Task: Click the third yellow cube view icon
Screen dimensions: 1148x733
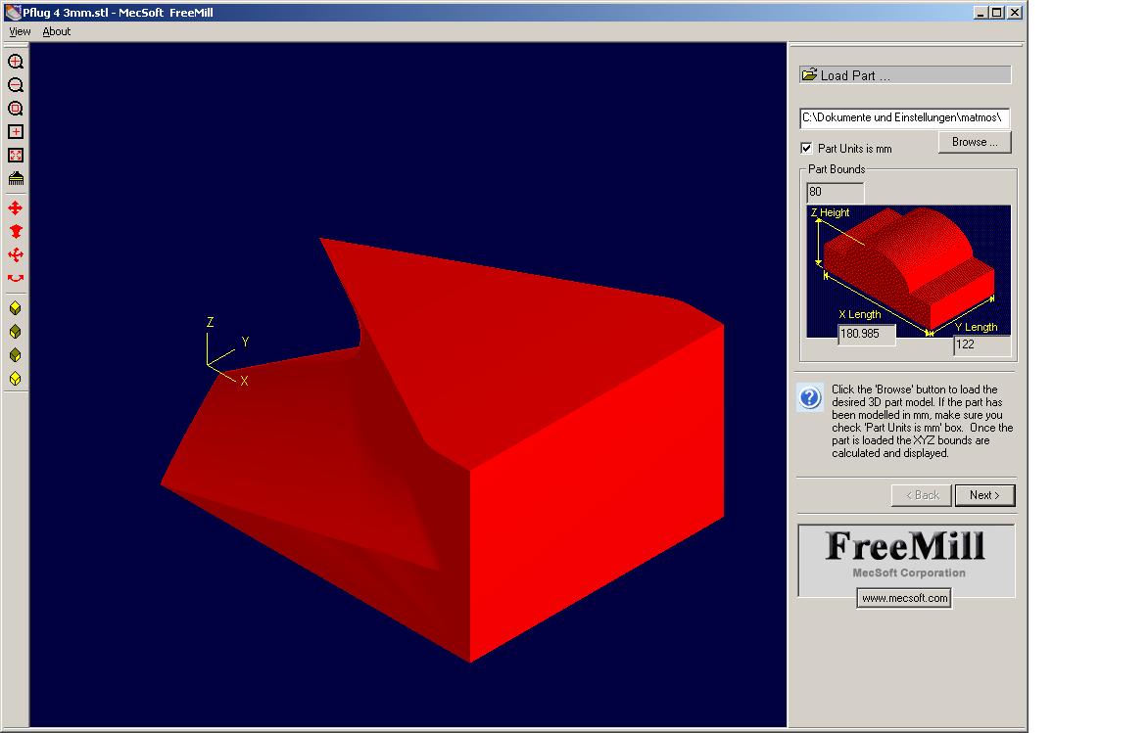Action: (x=16, y=355)
